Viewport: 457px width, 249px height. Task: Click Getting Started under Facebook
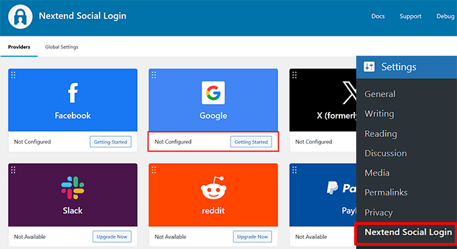110,142
